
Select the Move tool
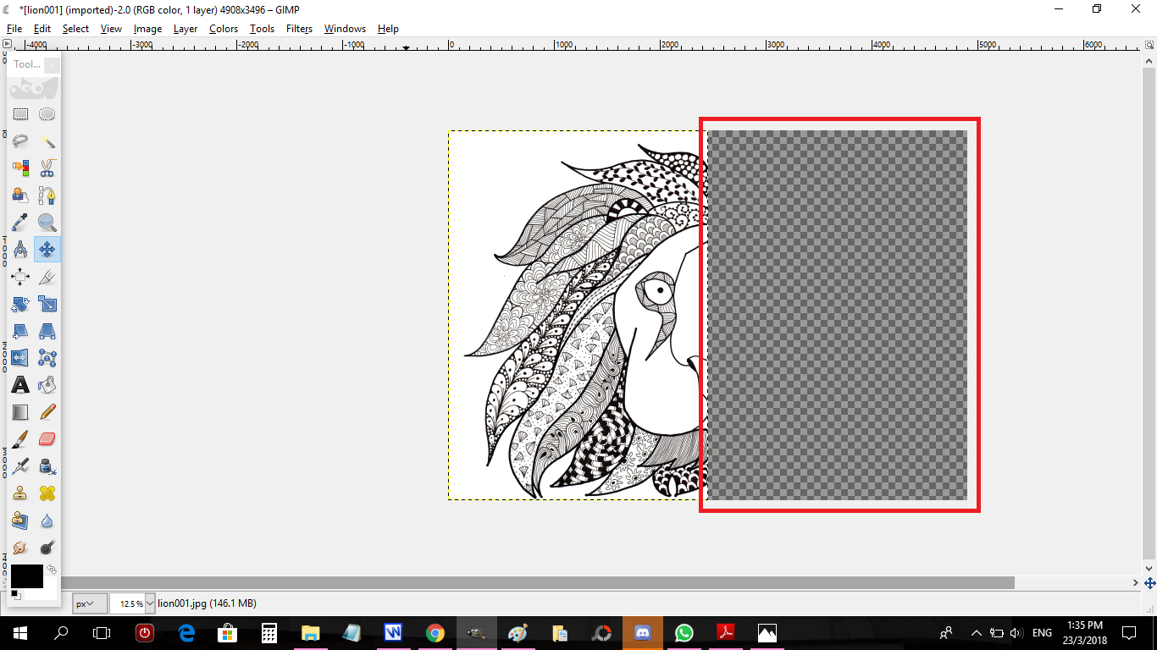pyautogui.click(x=47, y=250)
